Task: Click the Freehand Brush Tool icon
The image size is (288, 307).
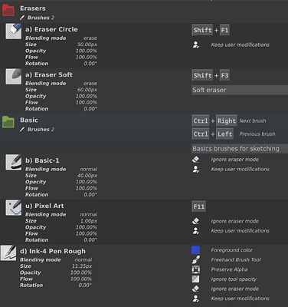Action: coord(196,259)
